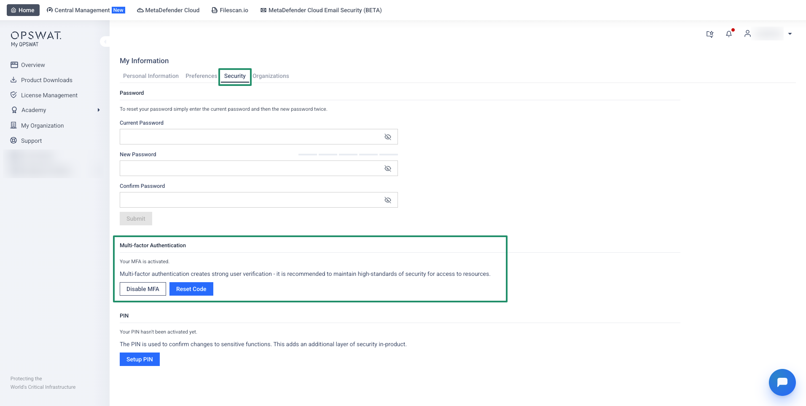This screenshot has width=806, height=406.
Task: Open the account dropdown arrow
Action: pyautogui.click(x=790, y=34)
